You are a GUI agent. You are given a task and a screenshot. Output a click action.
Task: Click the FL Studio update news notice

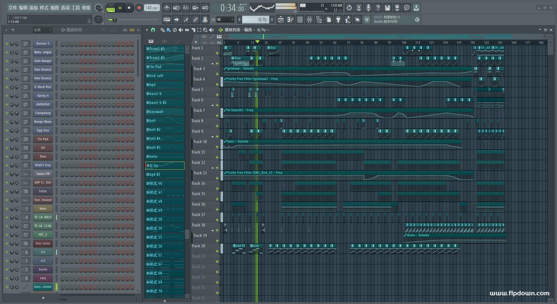coord(396,19)
